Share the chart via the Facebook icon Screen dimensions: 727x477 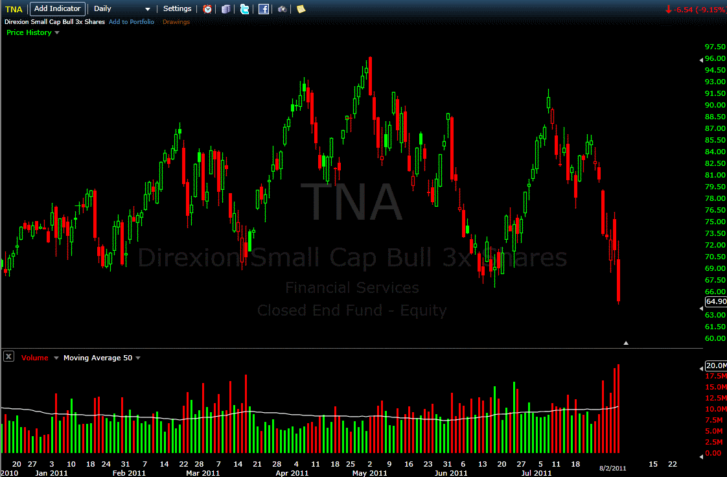pos(263,9)
